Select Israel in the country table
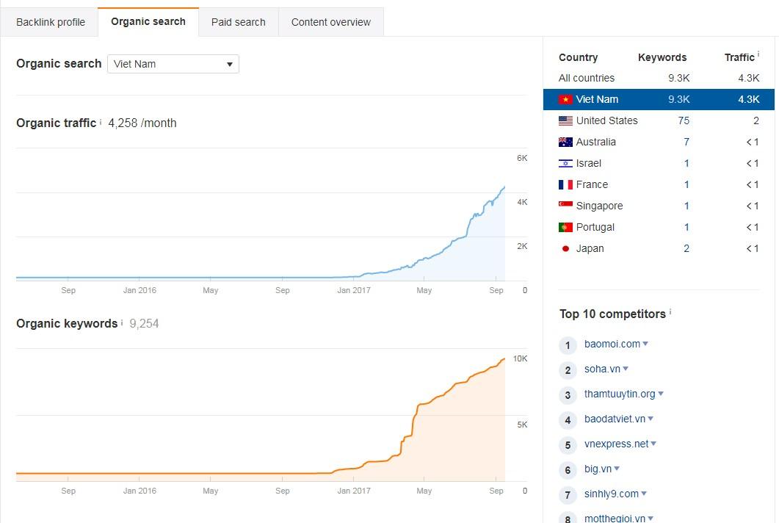 point(659,164)
